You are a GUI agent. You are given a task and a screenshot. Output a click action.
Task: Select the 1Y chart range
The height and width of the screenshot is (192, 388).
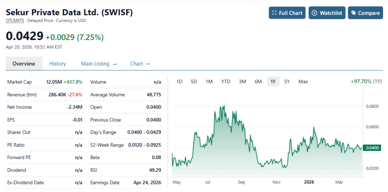point(273,81)
